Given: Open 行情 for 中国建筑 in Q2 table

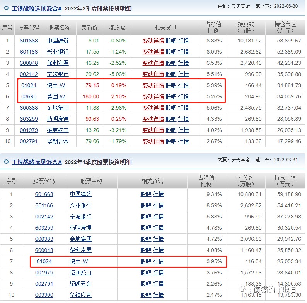Looking at the screenshot, I should [x=183, y=41].
